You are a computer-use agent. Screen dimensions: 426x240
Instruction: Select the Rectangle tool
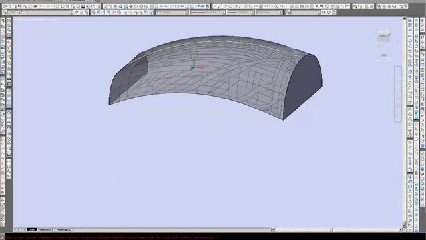[235, 6]
